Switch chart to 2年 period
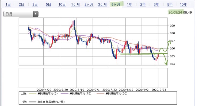This screenshot has height=106, width=198. (143, 5)
